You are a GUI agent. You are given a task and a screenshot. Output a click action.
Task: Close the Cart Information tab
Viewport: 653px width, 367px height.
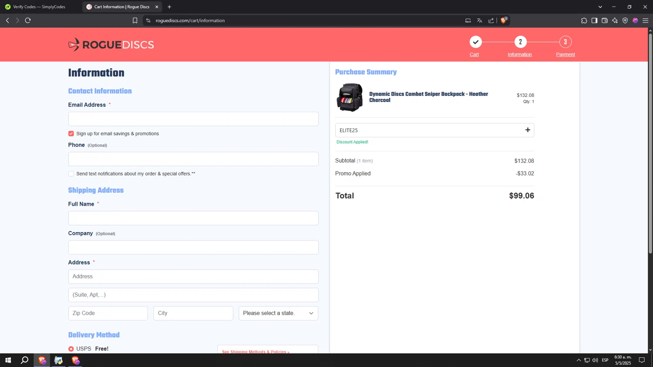157,7
